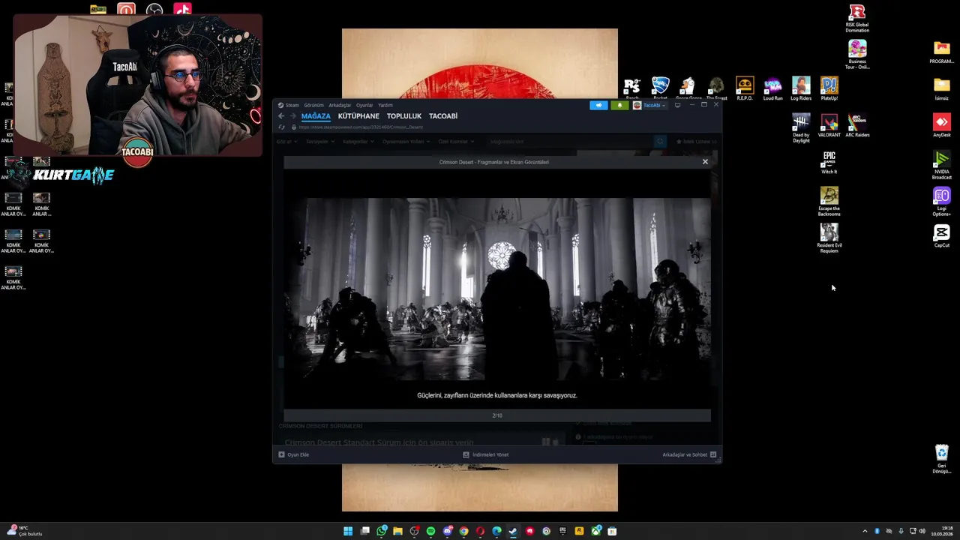Screen dimensions: 960x540
Task: Open the weather widget on taskbar
Action: pyautogui.click(x=24, y=531)
